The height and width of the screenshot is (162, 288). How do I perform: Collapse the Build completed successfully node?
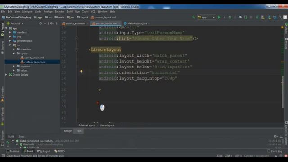[x=13, y=141]
